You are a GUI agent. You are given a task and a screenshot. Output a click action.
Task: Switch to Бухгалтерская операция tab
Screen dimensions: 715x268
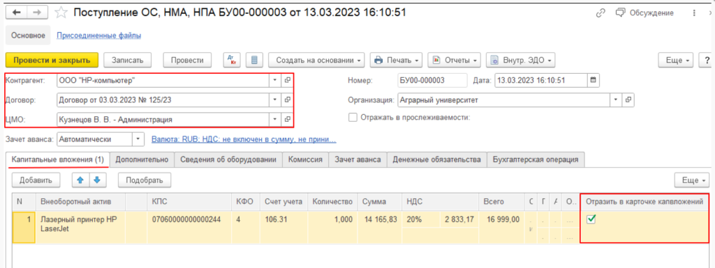coord(536,159)
